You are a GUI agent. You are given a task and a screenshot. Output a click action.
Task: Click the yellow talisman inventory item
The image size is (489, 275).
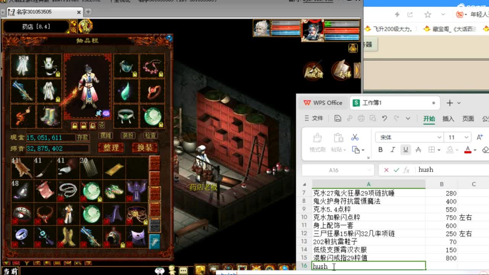(114, 168)
